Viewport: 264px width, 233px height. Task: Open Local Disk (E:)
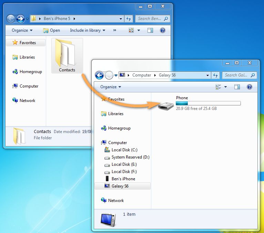(x=121, y=164)
